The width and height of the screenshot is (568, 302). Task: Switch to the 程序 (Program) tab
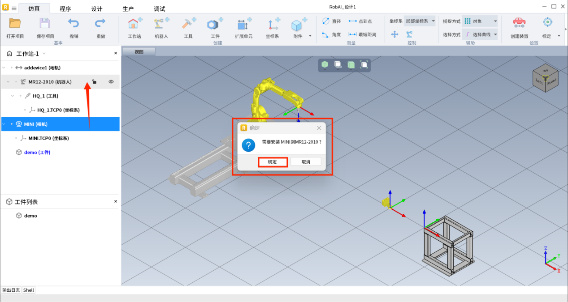click(x=65, y=9)
